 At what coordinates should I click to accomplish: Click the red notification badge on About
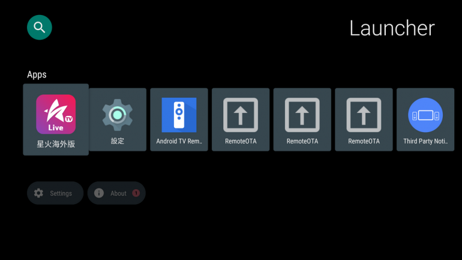click(x=136, y=193)
